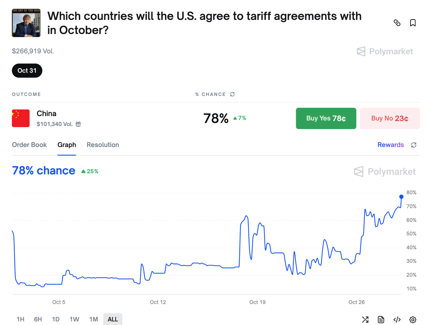
Task: Click Buy Yes 78¢ button
Action: [x=326, y=118]
